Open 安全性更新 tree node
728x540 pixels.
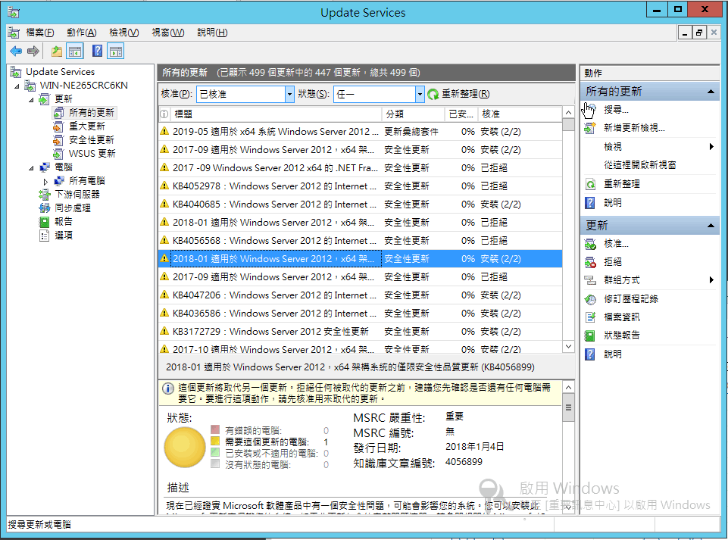click(x=92, y=140)
